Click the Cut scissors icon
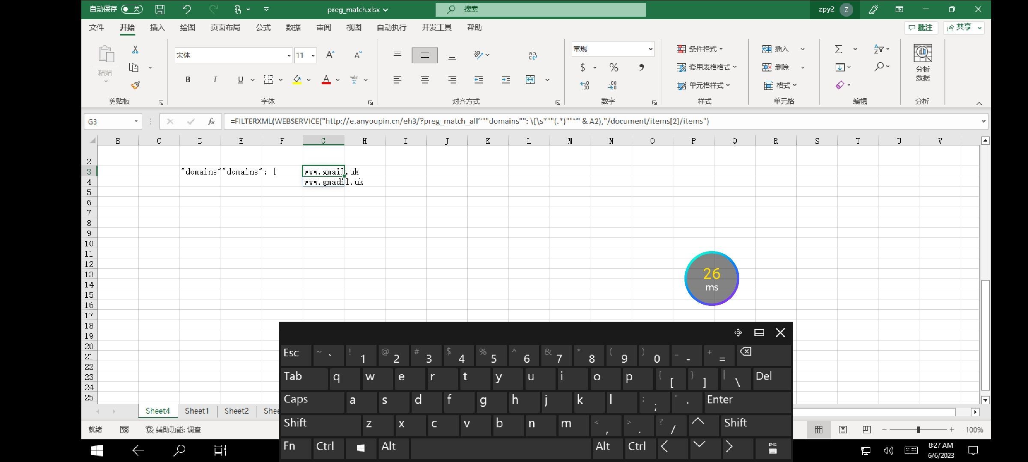This screenshot has height=462, width=1028. [x=135, y=50]
